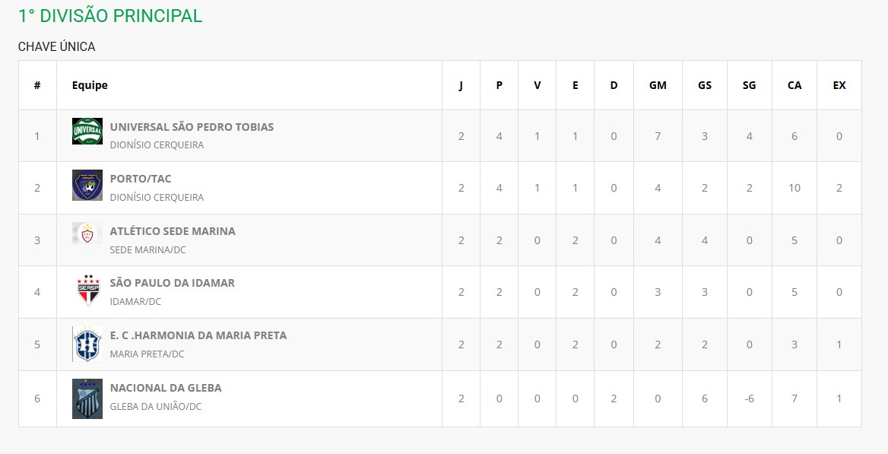Click the 1° DIVISÃO PRINCIPAL heading
The width and height of the screenshot is (888, 454).
[x=110, y=16]
